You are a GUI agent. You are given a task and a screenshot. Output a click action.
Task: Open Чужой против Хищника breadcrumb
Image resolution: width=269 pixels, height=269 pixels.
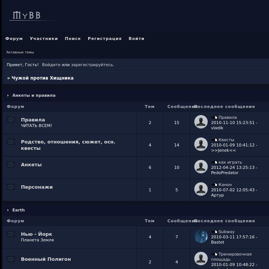tap(43, 78)
